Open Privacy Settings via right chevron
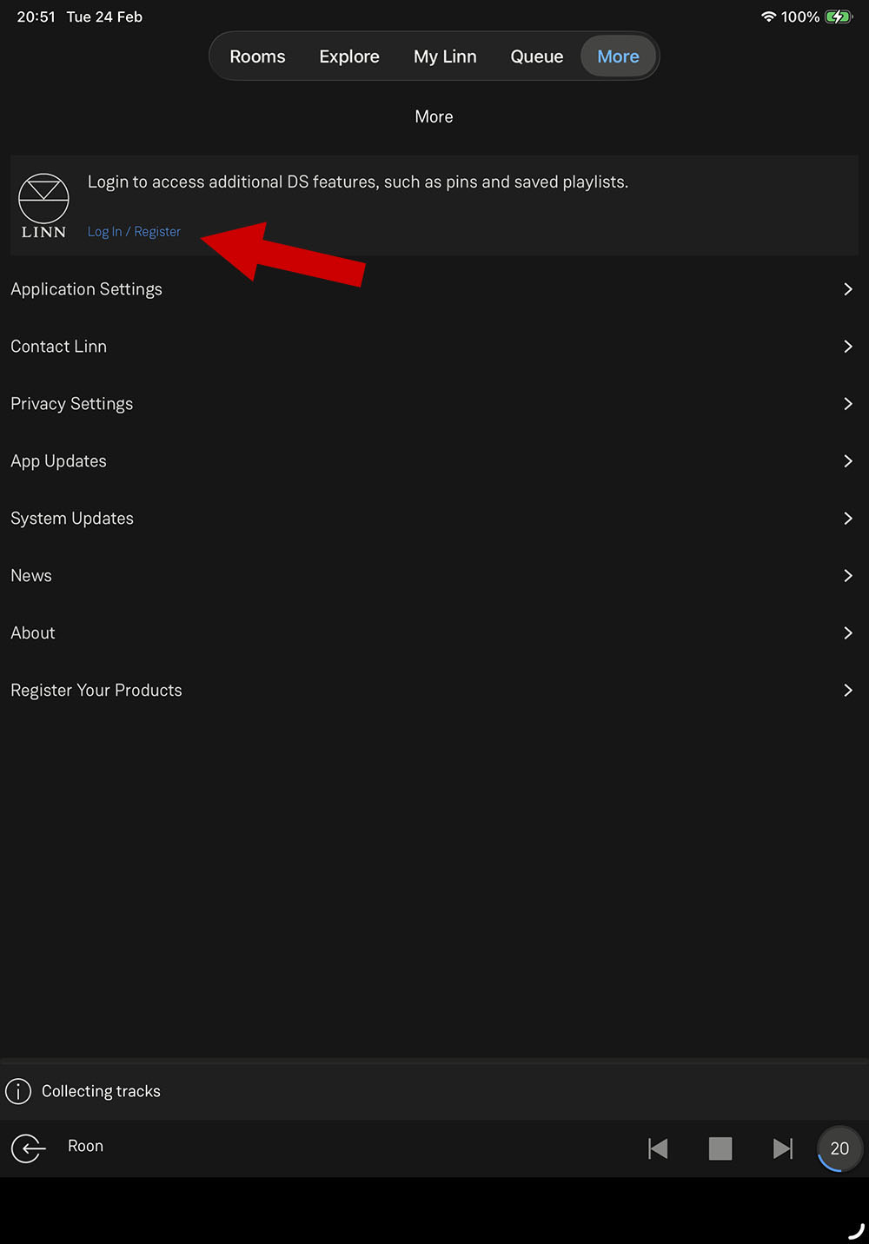 tap(847, 404)
